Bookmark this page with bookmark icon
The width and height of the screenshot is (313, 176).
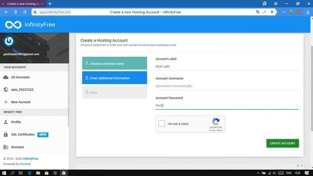click(x=272, y=12)
